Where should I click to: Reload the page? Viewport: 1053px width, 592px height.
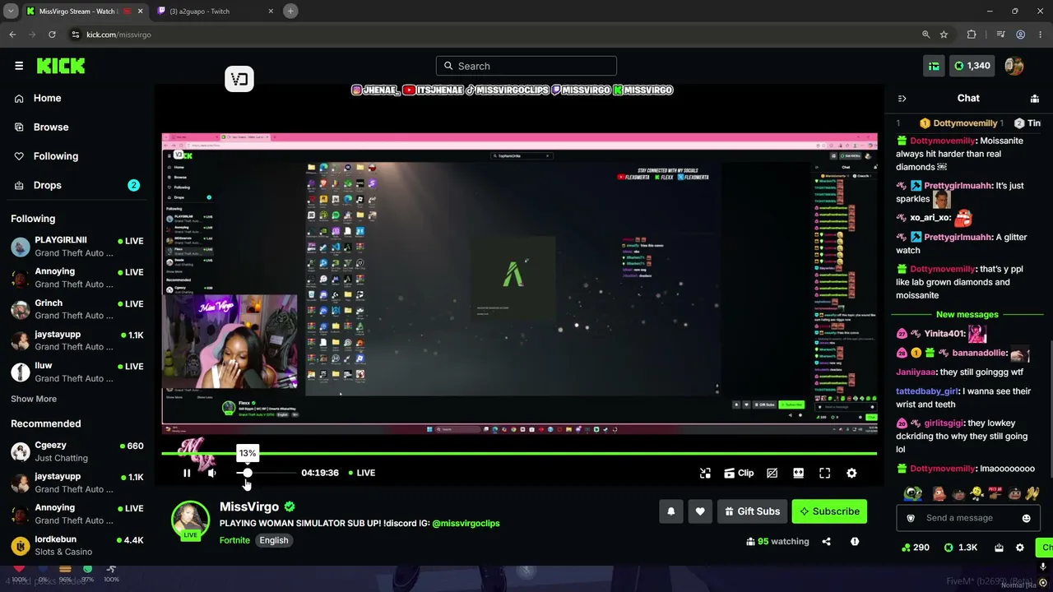point(52,35)
